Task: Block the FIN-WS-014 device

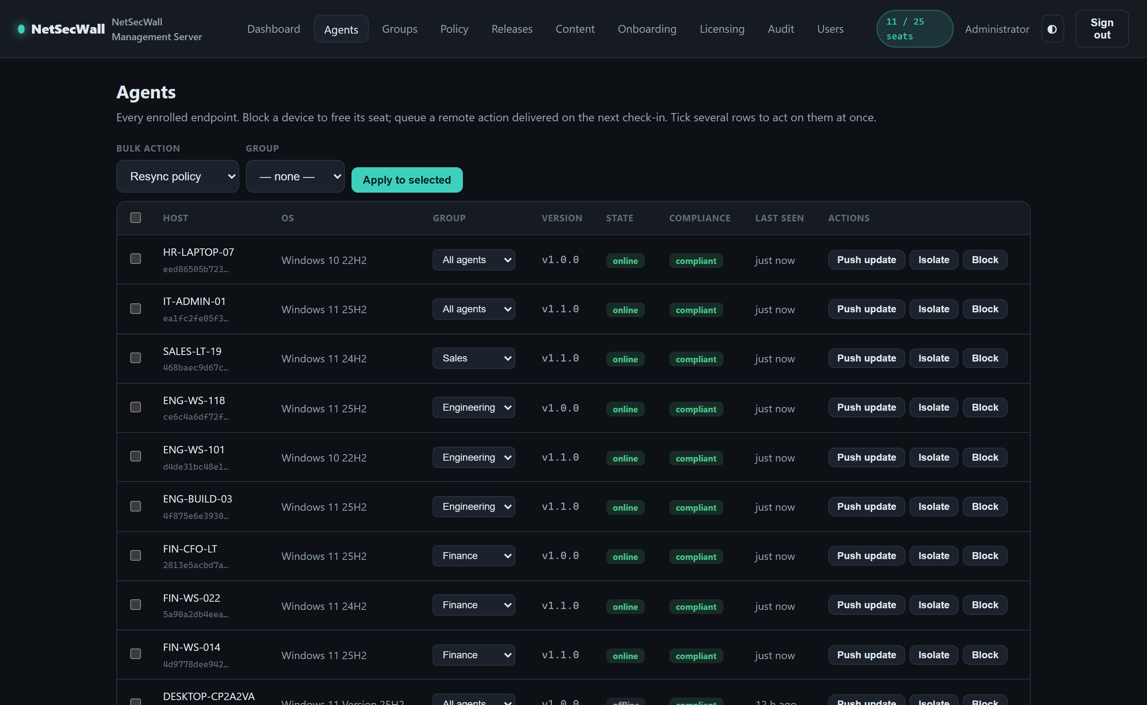Action: [x=984, y=655]
